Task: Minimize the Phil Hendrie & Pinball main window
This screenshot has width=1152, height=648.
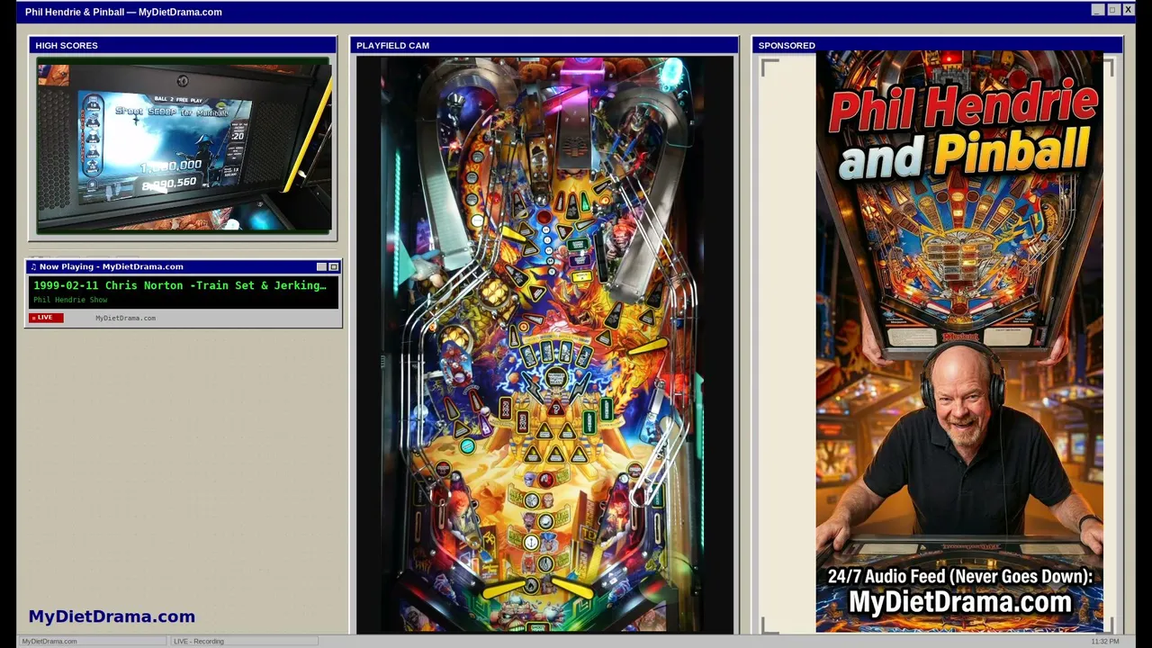Action: [x=1097, y=10]
